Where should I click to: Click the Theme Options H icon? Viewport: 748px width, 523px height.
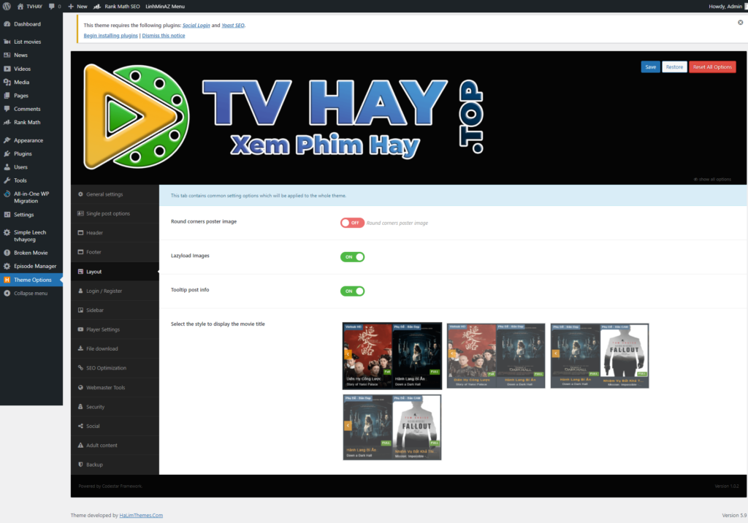[7, 280]
